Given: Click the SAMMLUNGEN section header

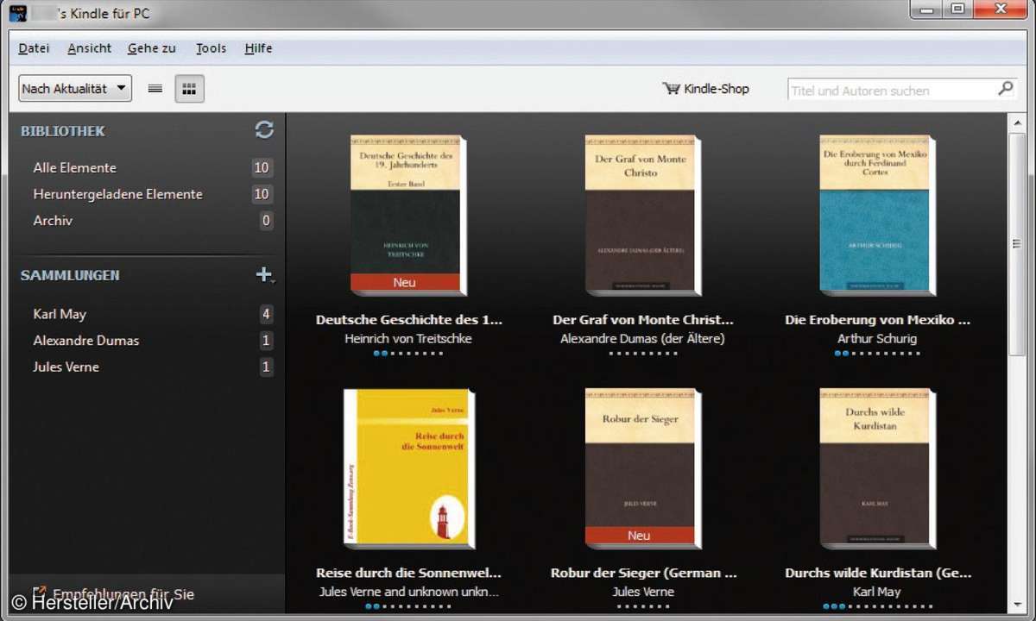Looking at the screenshot, I should tap(70, 275).
